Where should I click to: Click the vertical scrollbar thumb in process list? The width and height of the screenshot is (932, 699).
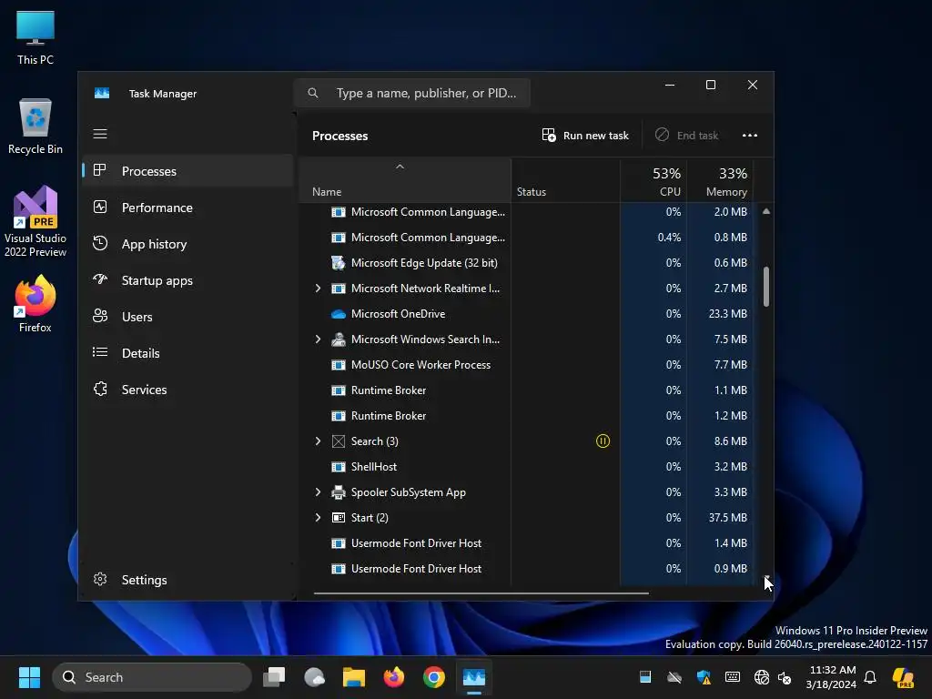766,287
